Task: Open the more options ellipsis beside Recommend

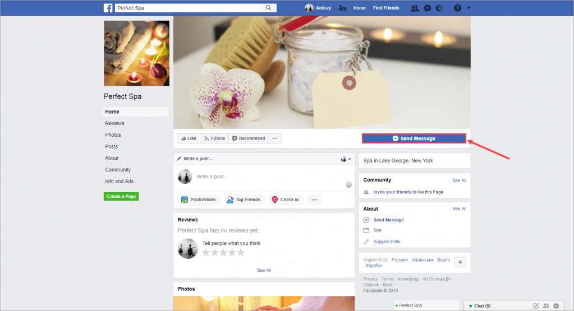Action: pyautogui.click(x=275, y=138)
